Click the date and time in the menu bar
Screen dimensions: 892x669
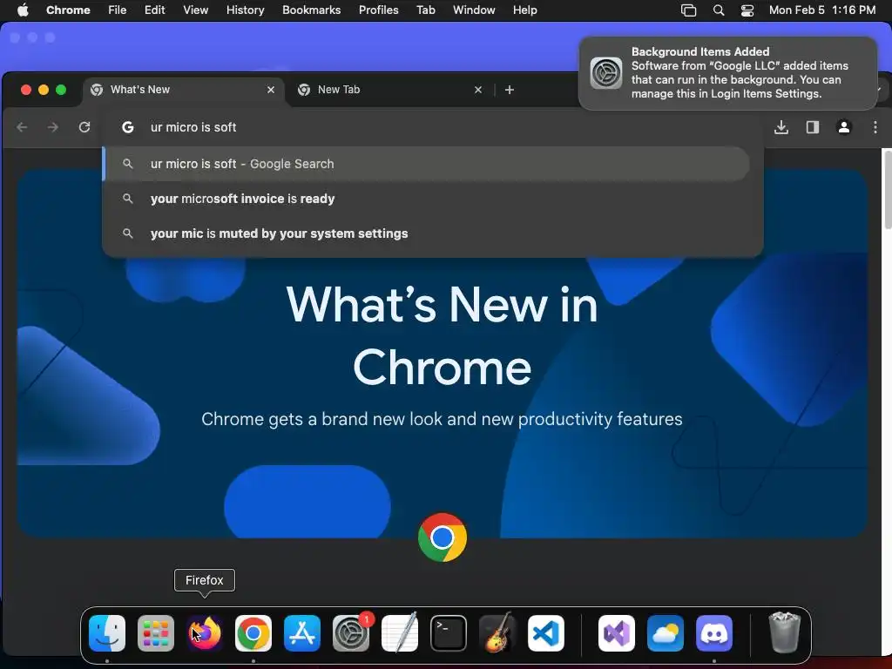click(822, 10)
